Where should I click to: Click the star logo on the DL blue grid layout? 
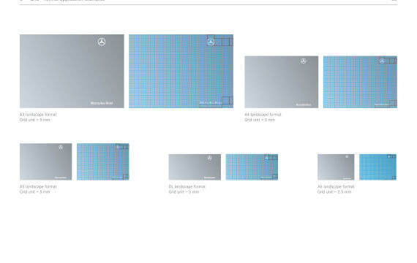(266, 158)
